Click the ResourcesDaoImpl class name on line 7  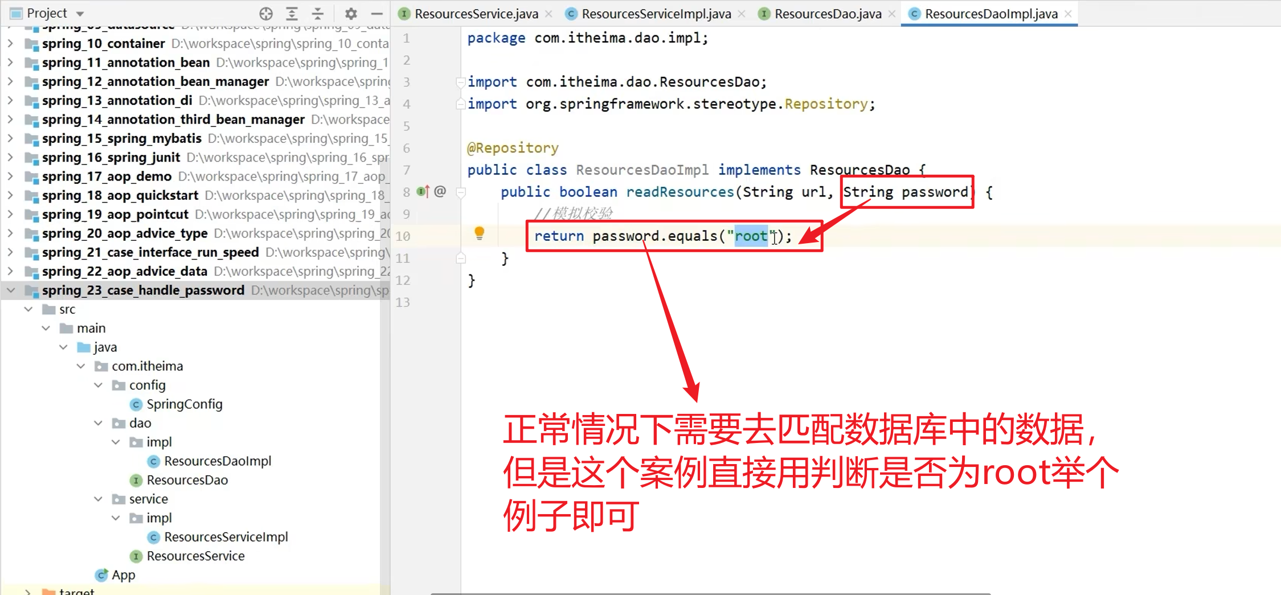[x=642, y=170]
